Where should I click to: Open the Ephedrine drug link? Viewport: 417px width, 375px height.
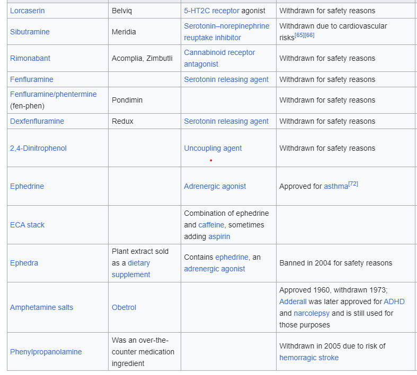coord(27,186)
